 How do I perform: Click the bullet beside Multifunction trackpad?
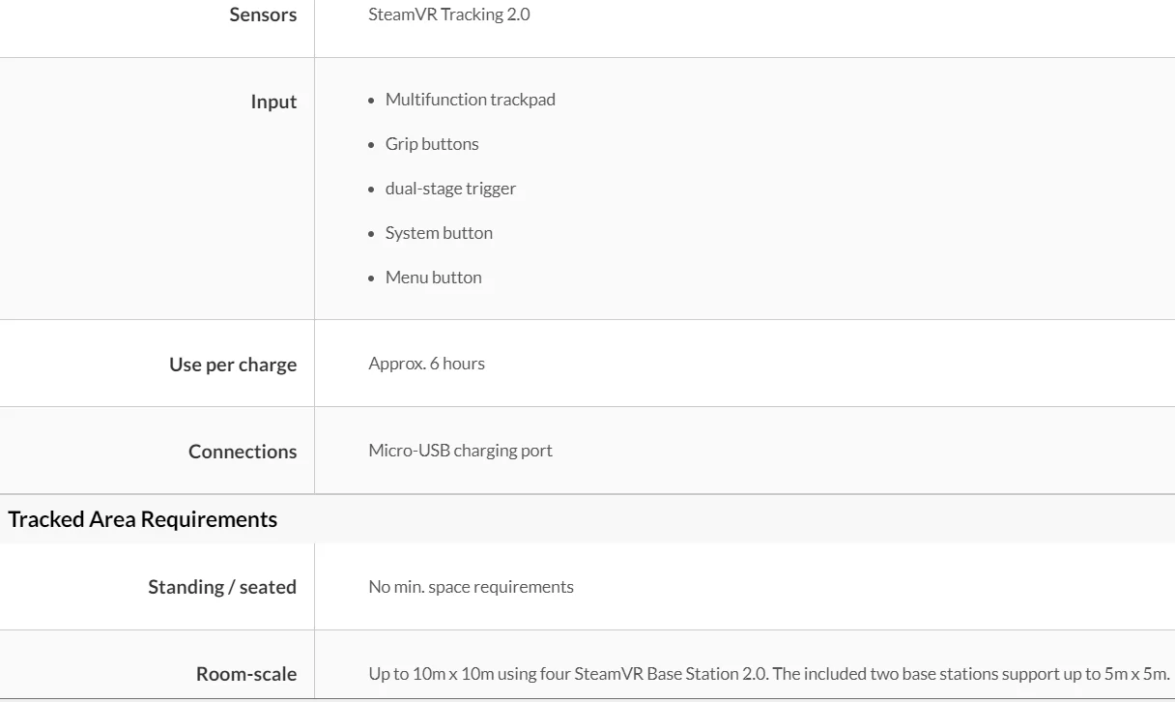tap(371, 101)
